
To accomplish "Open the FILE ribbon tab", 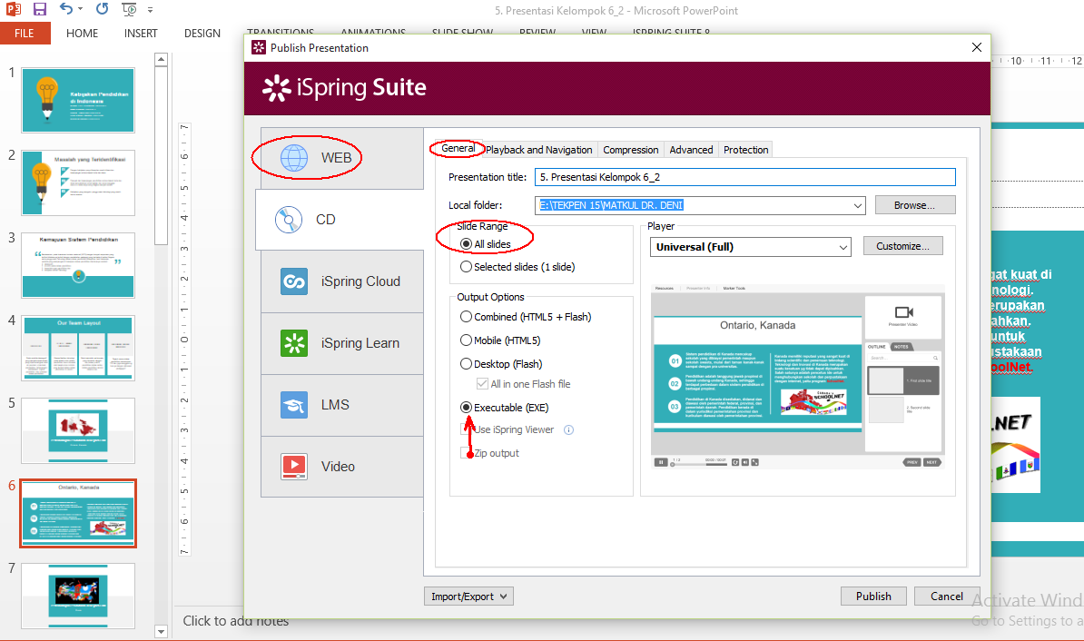I will pyautogui.click(x=25, y=34).
